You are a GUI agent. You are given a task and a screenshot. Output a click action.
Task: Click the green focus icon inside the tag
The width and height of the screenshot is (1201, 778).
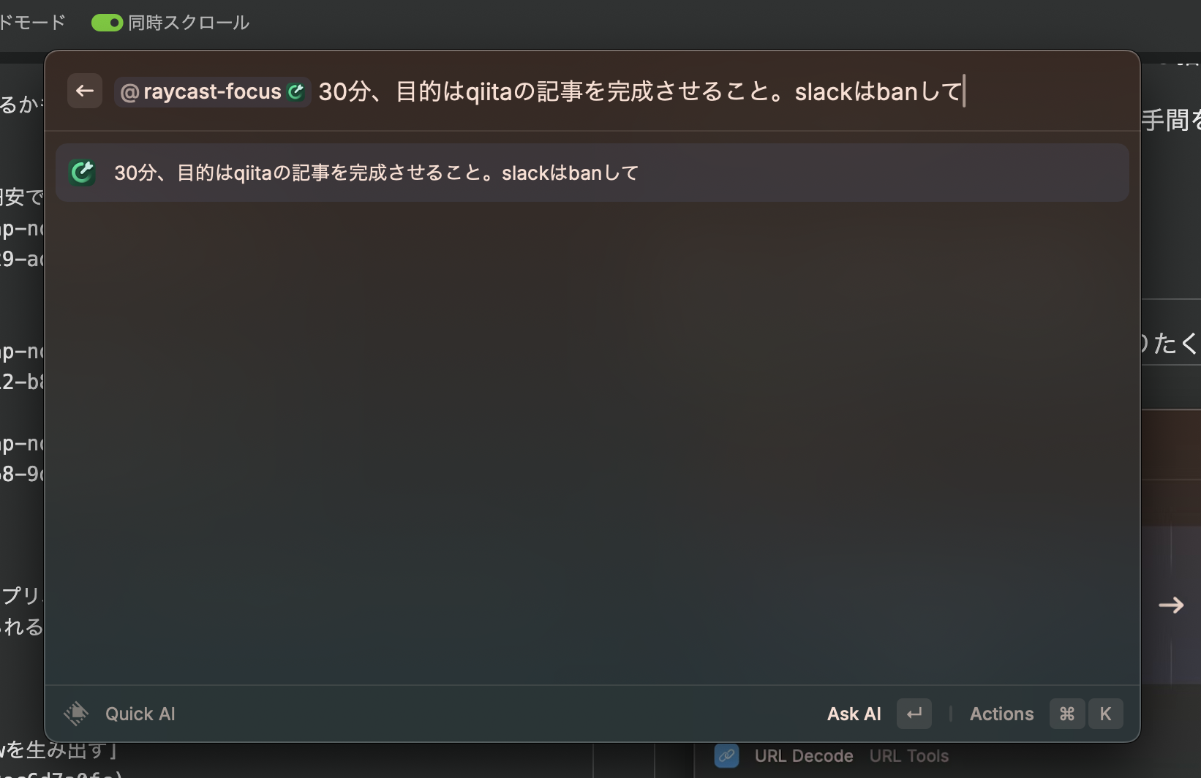pos(296,92)
